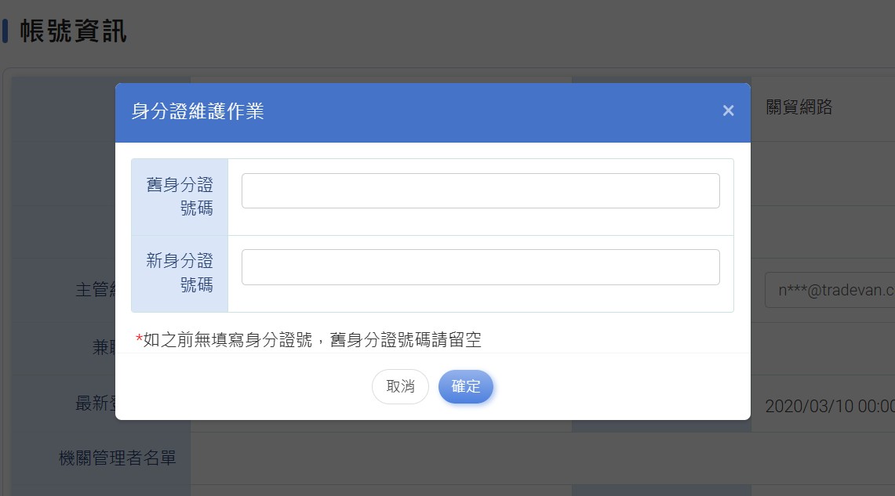
Task: Click the 帳號資訊 page heading
Action: click(73, 31)
